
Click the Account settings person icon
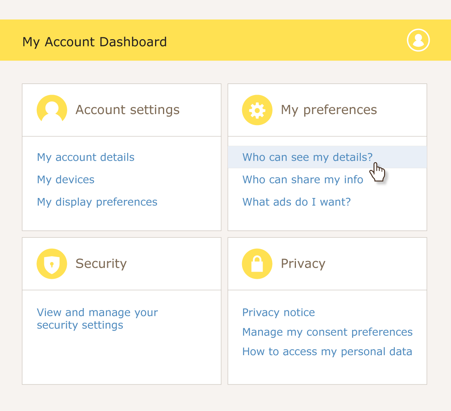(52, 110)
